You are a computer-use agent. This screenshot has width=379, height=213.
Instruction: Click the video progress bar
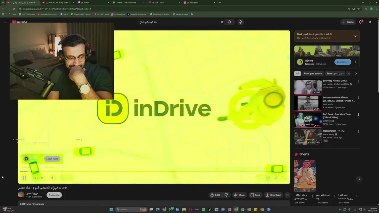[x=154, y=172]
